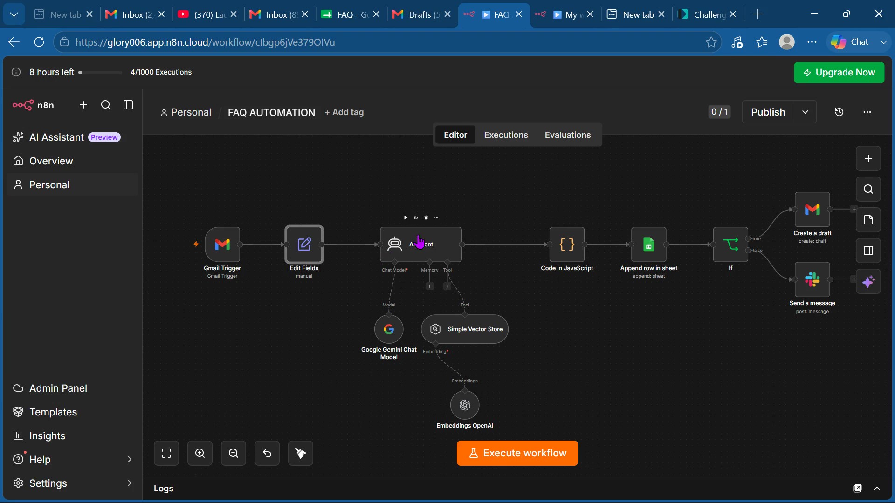Zoom out on the workflow canvas
895x503 pixels.
tap(234, 453)
